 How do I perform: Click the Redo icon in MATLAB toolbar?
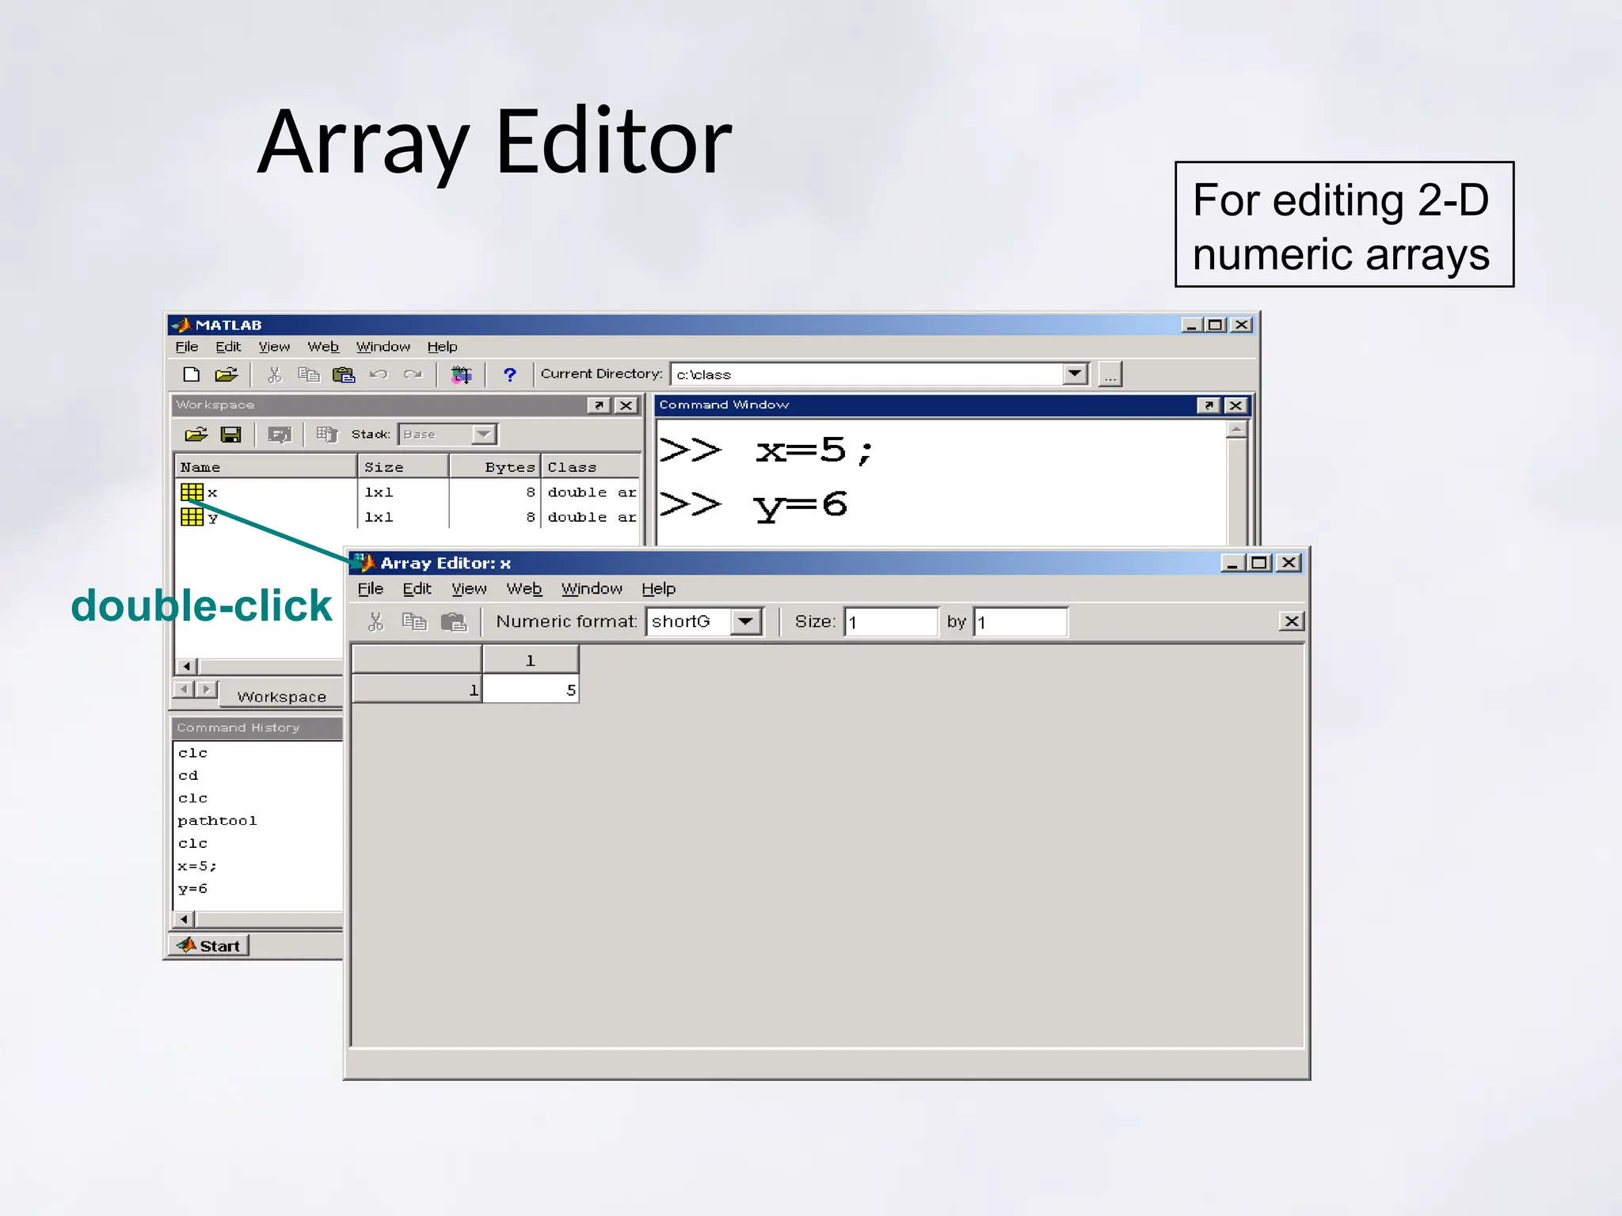413,374
